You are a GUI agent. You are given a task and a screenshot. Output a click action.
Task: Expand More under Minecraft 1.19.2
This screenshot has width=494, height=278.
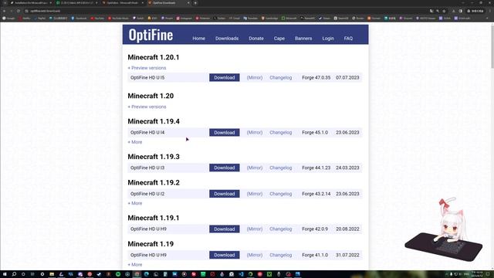(135, 203)
